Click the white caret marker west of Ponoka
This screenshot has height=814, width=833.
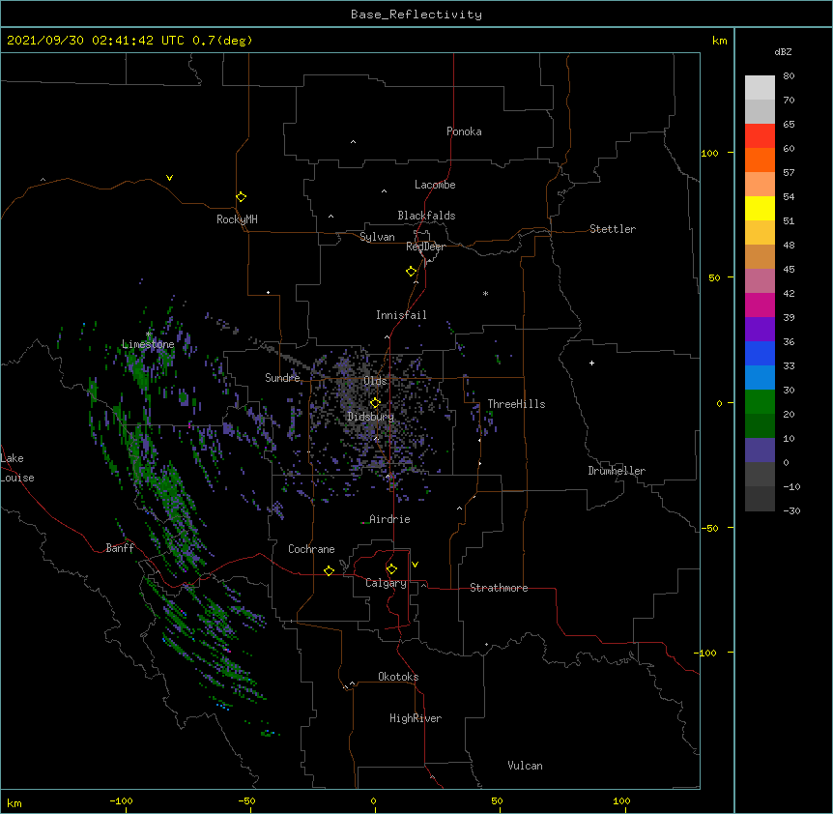click(x=353, y=142)
